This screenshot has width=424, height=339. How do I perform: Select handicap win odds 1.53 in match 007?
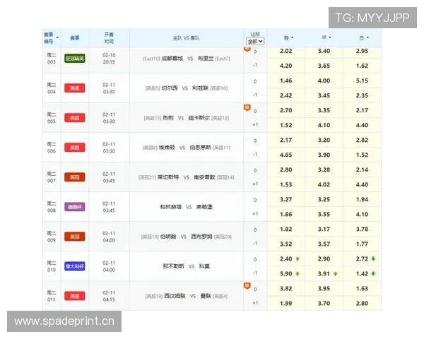(285, 184)
